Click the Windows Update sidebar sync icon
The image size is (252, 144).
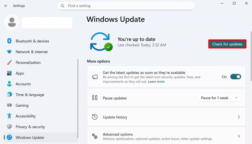(x=9, y=137)
